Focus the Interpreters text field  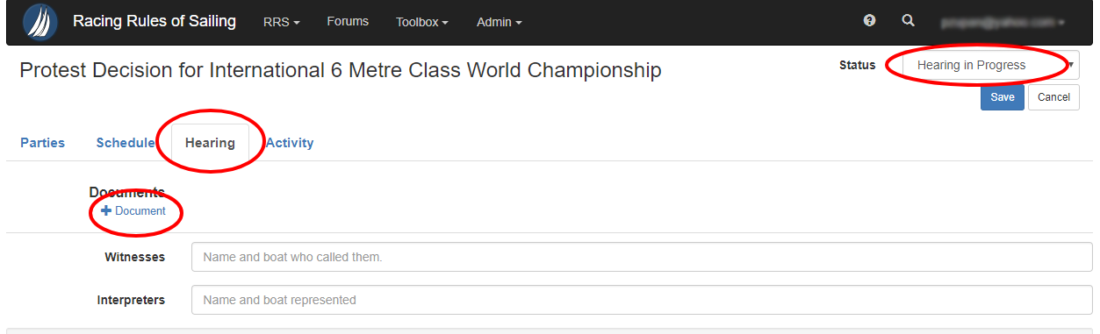click(642, 300)
